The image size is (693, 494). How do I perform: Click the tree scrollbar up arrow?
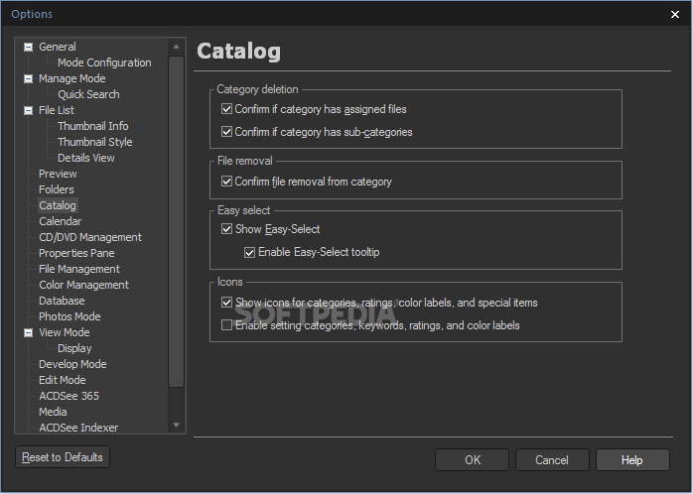pos(177,47)
